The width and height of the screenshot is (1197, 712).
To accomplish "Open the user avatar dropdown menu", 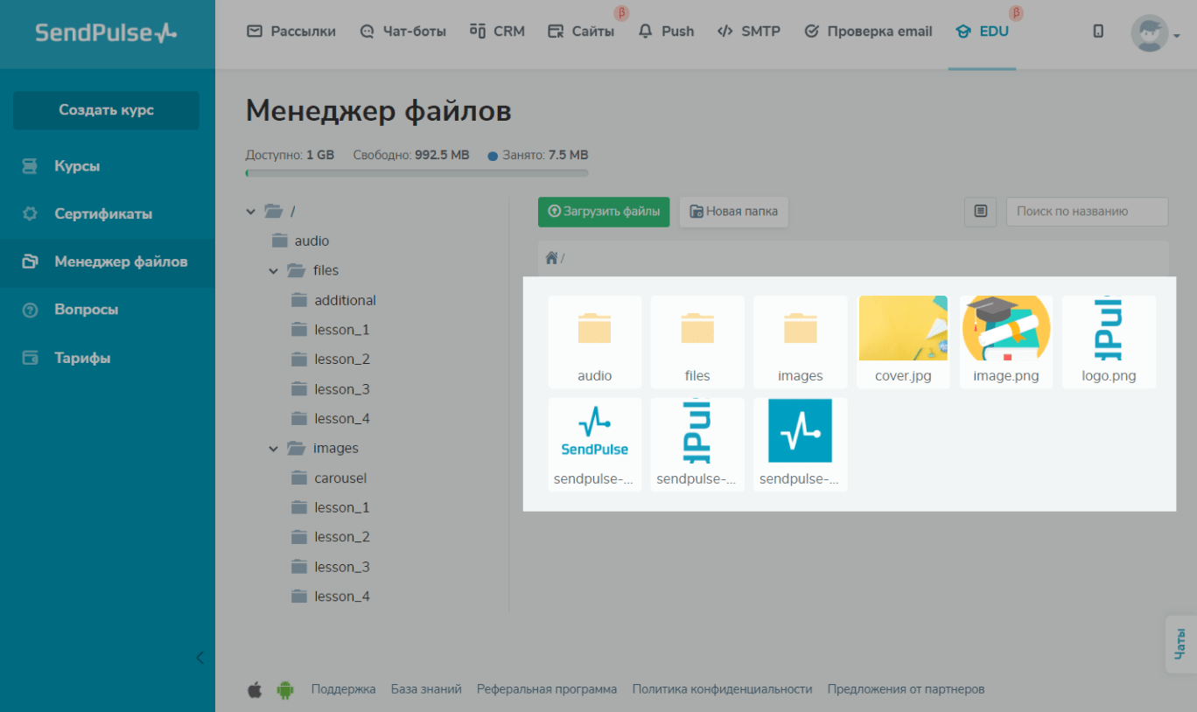I will 1154,33.
